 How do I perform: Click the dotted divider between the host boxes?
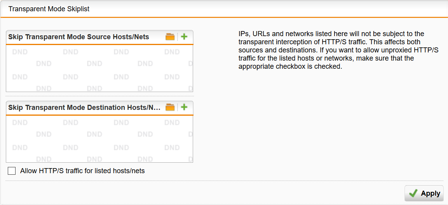point(99,96)
